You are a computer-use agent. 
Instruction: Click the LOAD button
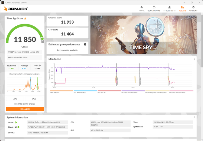pyautogui.click(x=15, y=99)
